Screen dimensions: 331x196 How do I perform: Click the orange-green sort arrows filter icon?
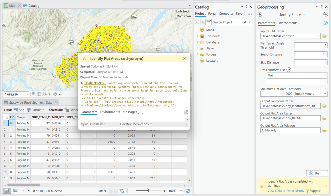pos(127,191)
